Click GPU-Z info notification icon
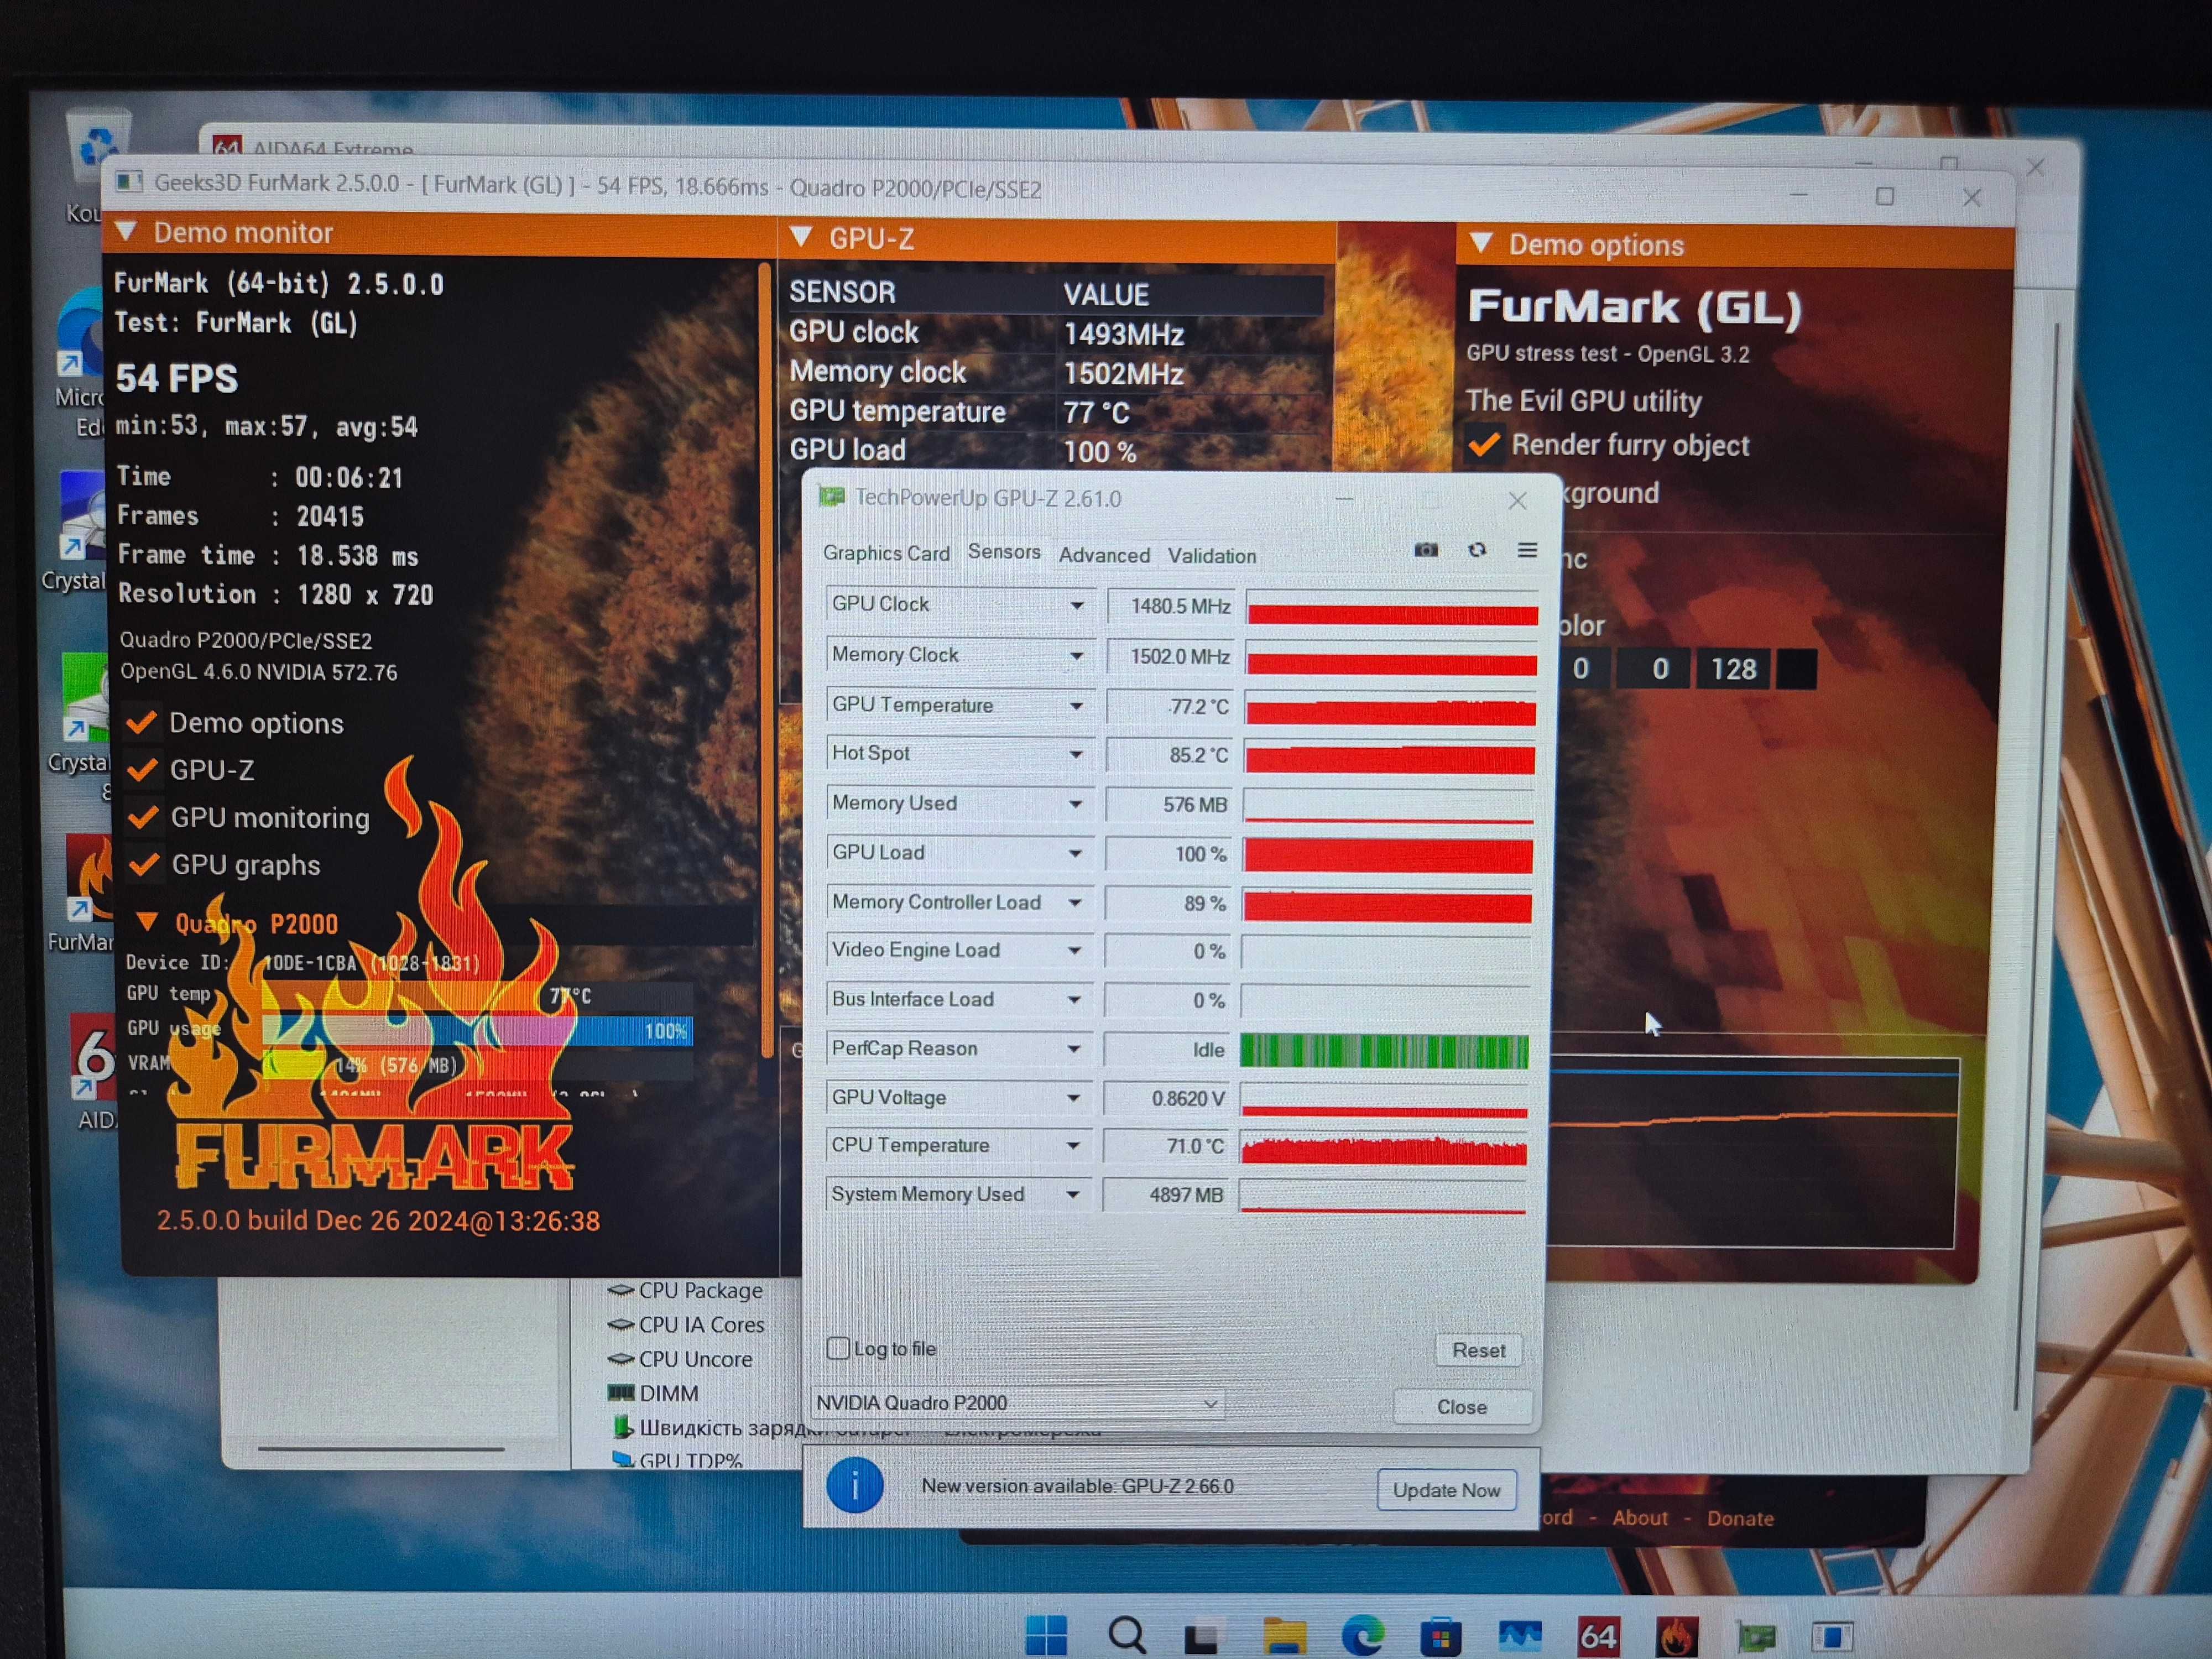2212x1659 pixels. (x=855, y=1486)
